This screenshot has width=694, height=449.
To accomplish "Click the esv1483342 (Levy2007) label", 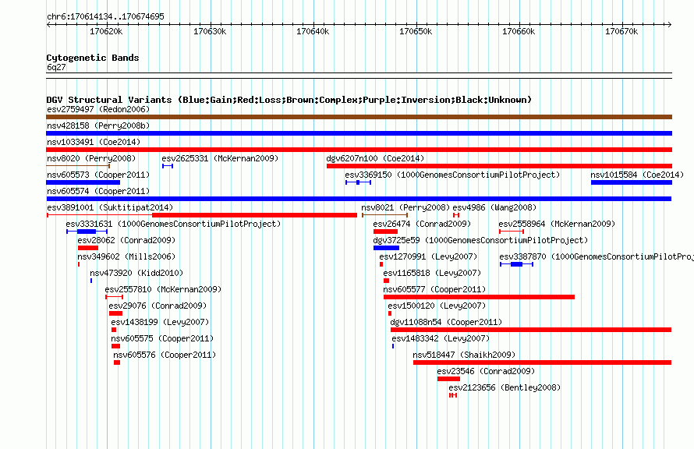I will 441,338.
